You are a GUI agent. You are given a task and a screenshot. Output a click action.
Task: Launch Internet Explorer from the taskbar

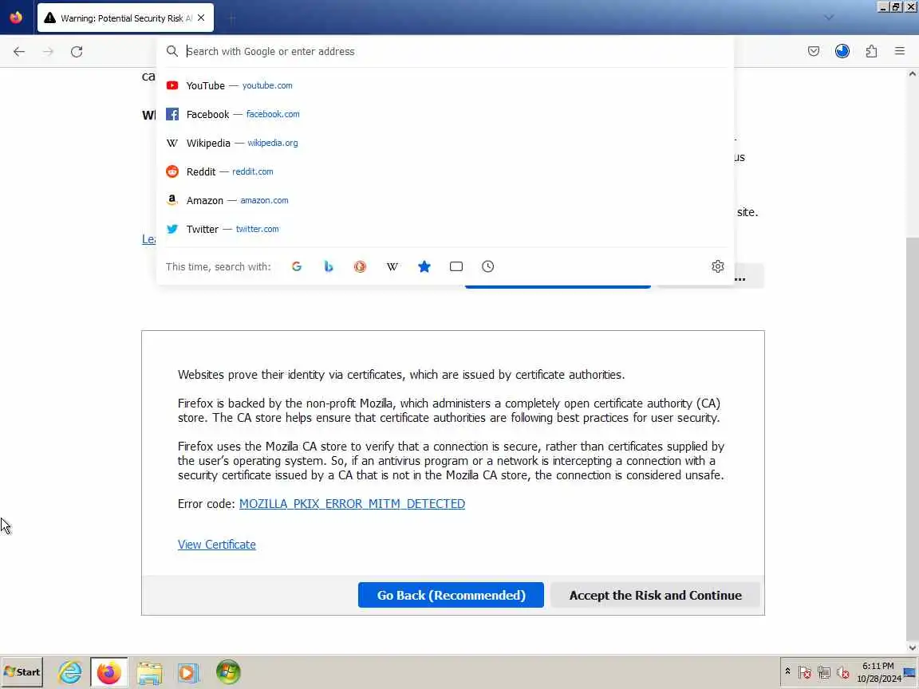[69, 672]
